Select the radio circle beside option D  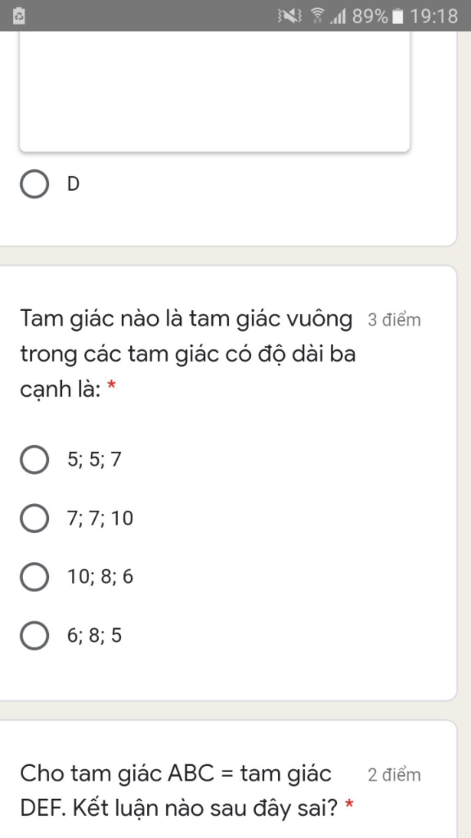34,184
